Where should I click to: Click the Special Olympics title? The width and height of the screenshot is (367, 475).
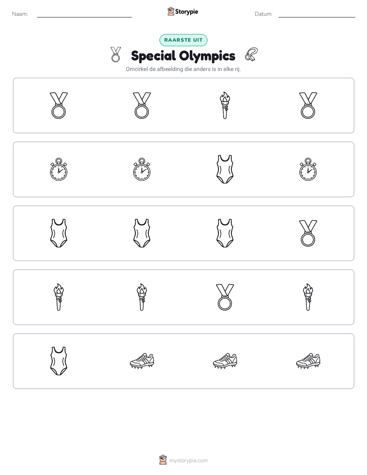183,56
